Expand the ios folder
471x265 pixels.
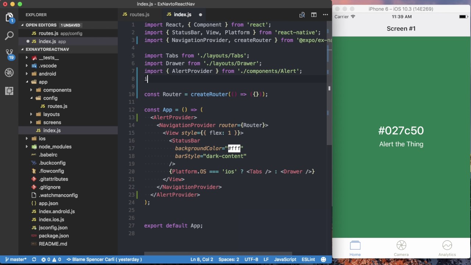click(x=42, y=139)
